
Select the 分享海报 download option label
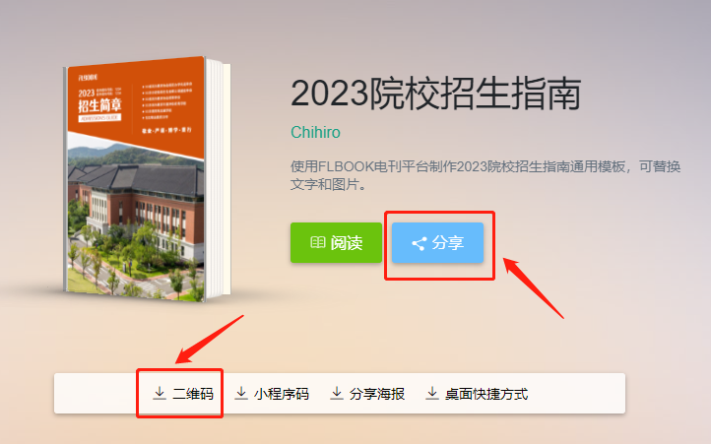[x=377, y=394]
